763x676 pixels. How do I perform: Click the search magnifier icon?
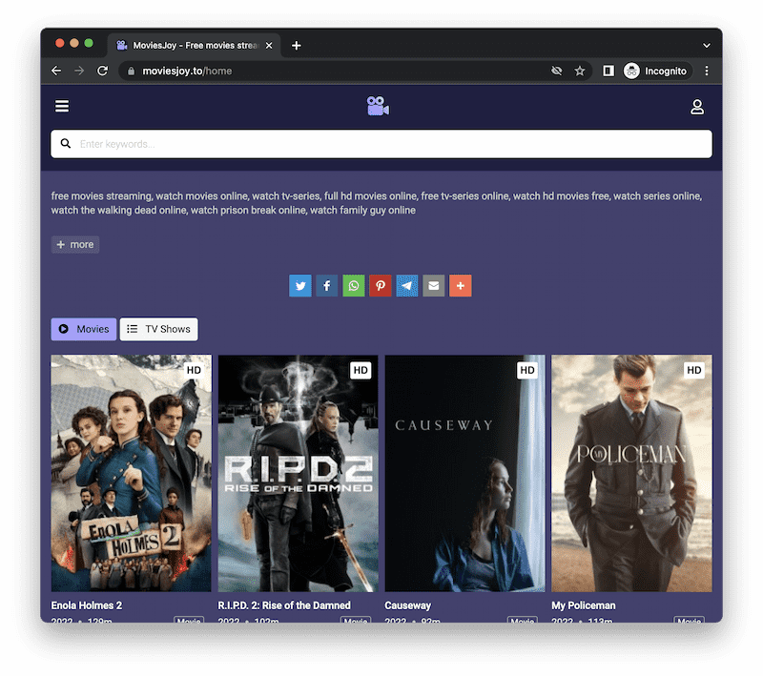(66, 143)
